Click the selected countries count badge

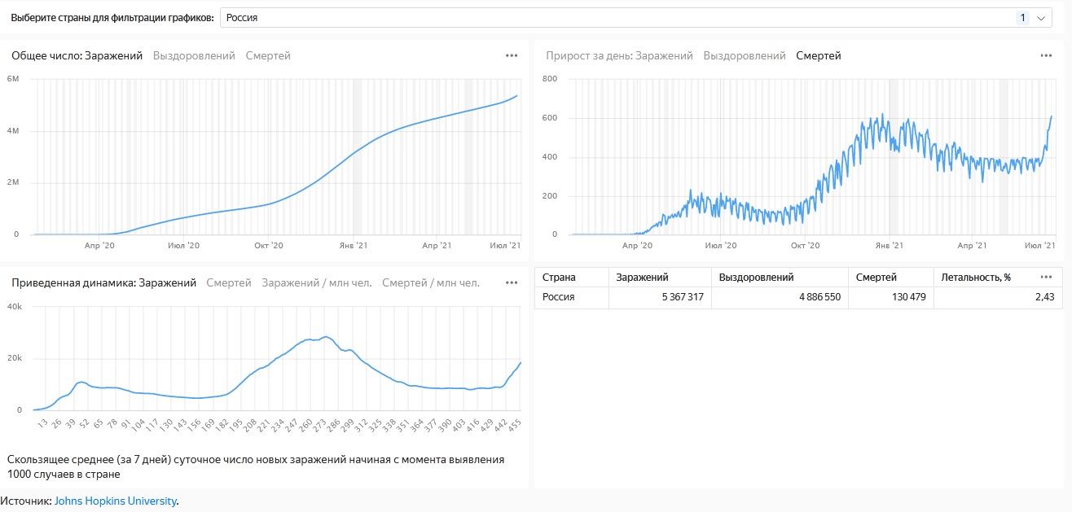1022,18
